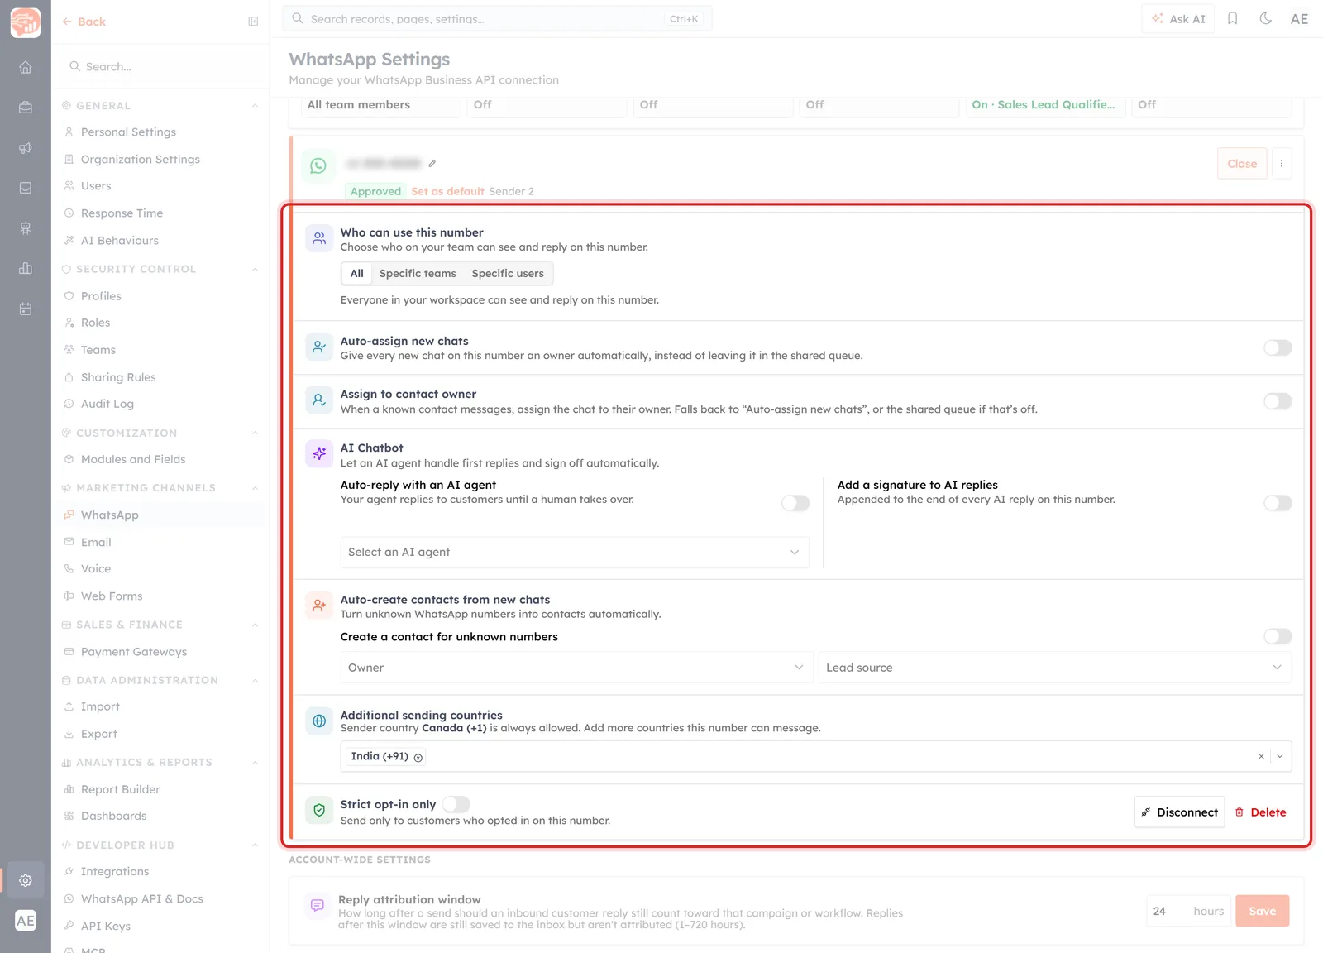Close the number settings panel

tap(1242, 164)
